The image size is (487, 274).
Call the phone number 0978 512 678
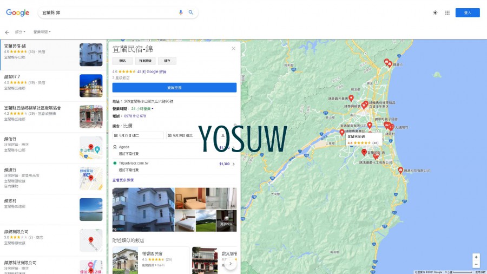(x=135, y=116)
